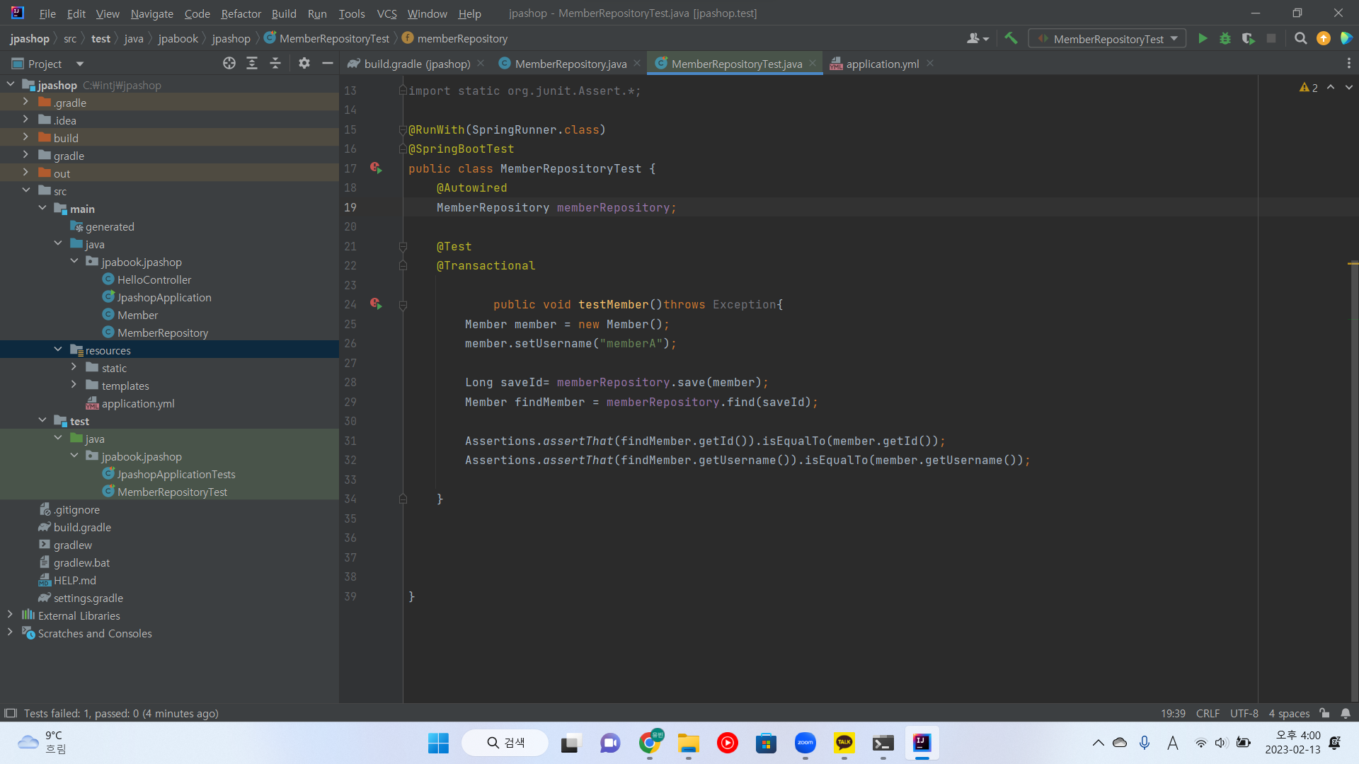Collapse all in Project panel

(x=275, y=64)
